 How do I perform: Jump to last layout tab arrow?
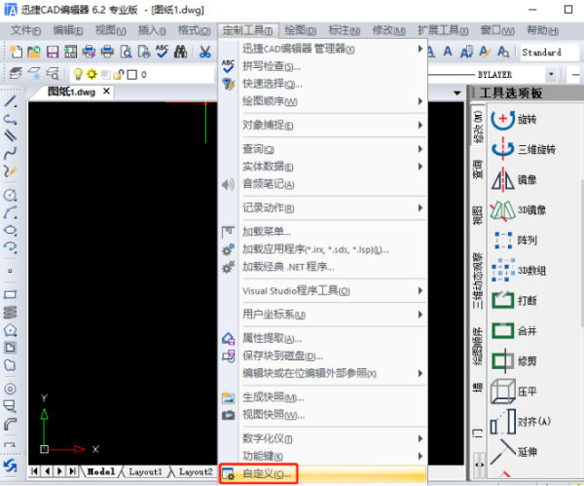pyautogui.click(x=72, y=471)
